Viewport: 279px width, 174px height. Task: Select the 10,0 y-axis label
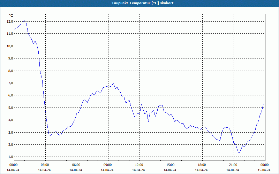(x=10, y=46)
